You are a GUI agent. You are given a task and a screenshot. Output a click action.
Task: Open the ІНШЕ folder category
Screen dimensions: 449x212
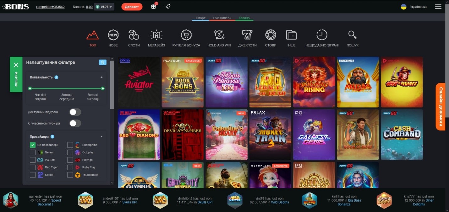coord(292,35)
